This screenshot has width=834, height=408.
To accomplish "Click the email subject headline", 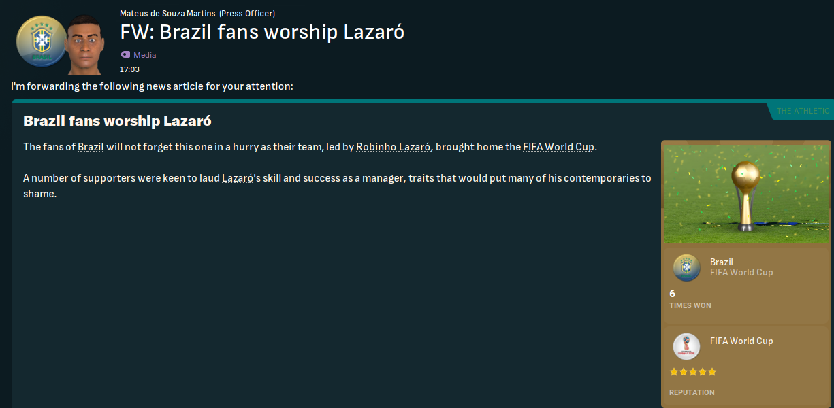I will [x=262, y=32].
